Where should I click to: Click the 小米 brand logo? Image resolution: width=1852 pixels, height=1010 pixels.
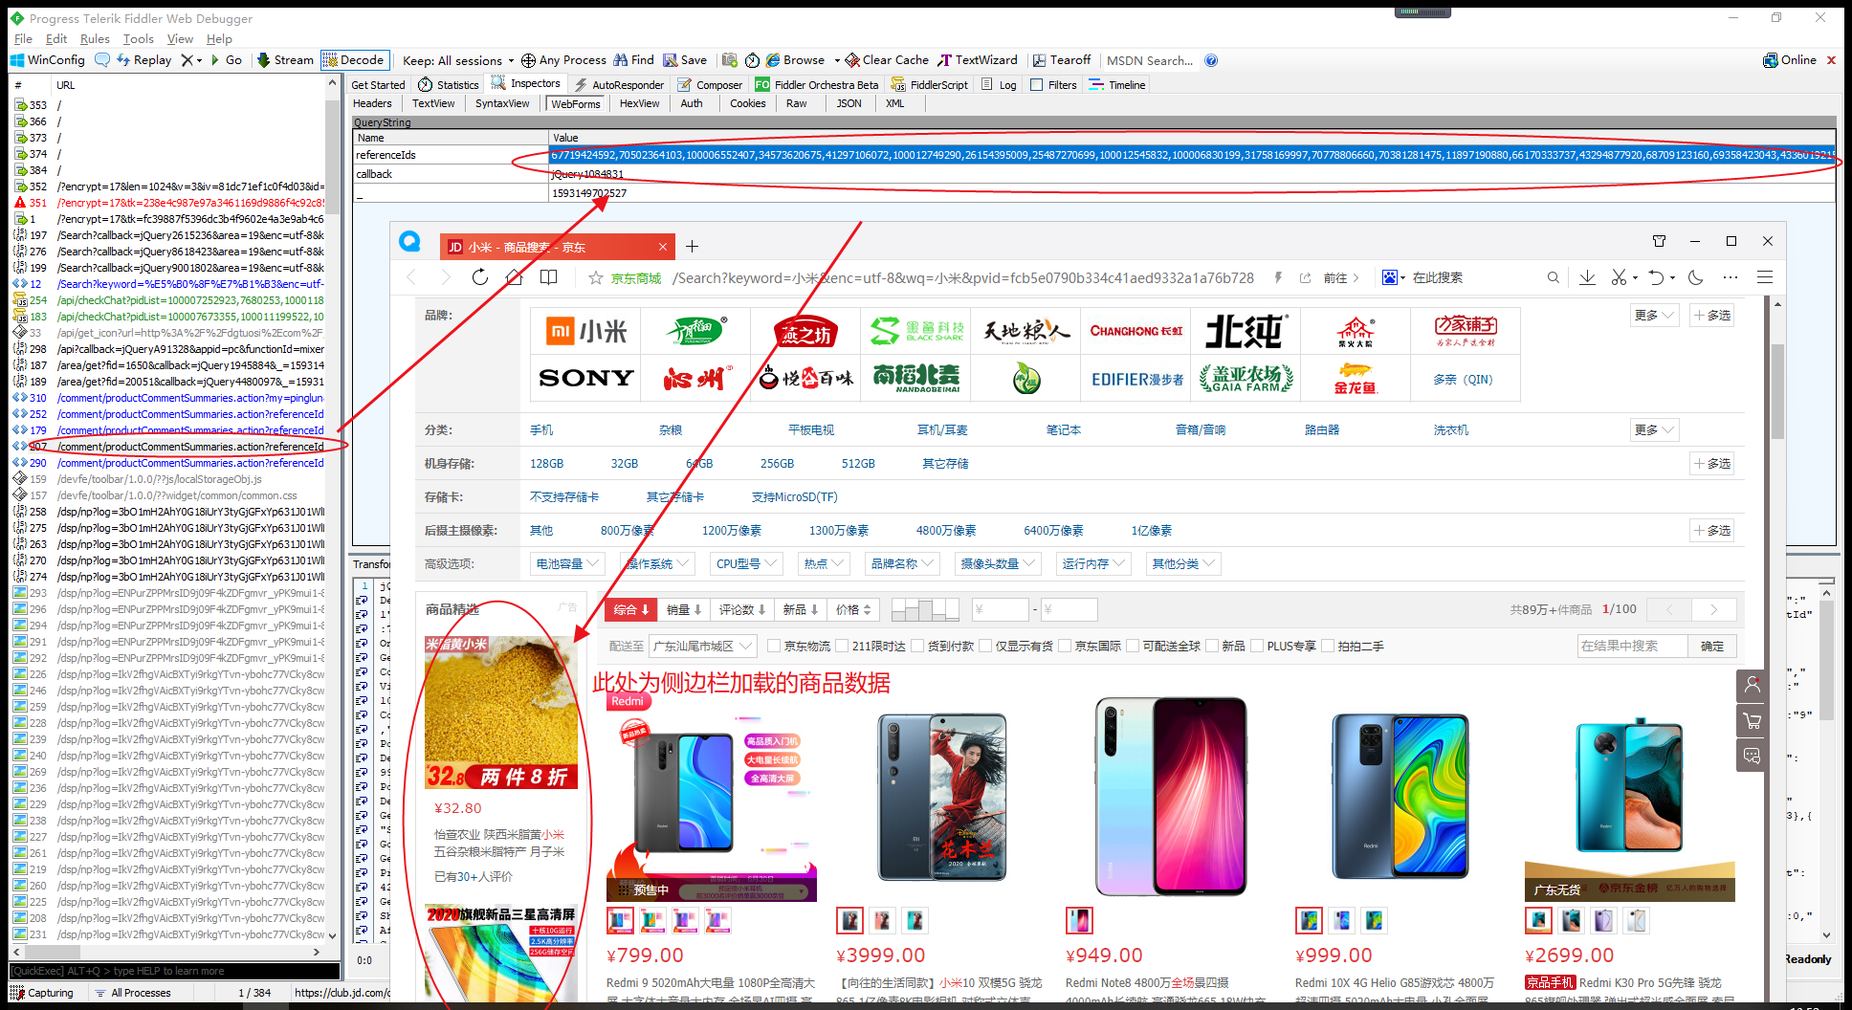click(x=586, y=331)
